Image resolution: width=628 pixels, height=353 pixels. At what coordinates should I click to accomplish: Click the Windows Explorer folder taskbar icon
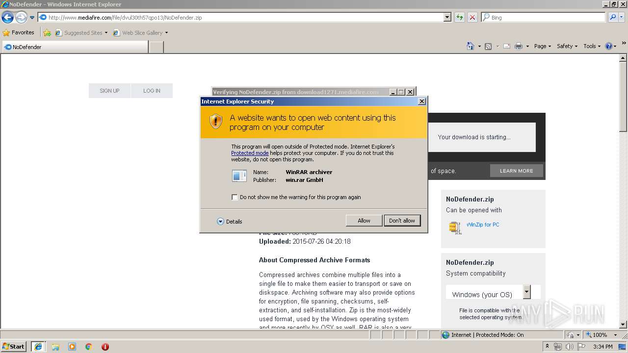coord(55,347)
